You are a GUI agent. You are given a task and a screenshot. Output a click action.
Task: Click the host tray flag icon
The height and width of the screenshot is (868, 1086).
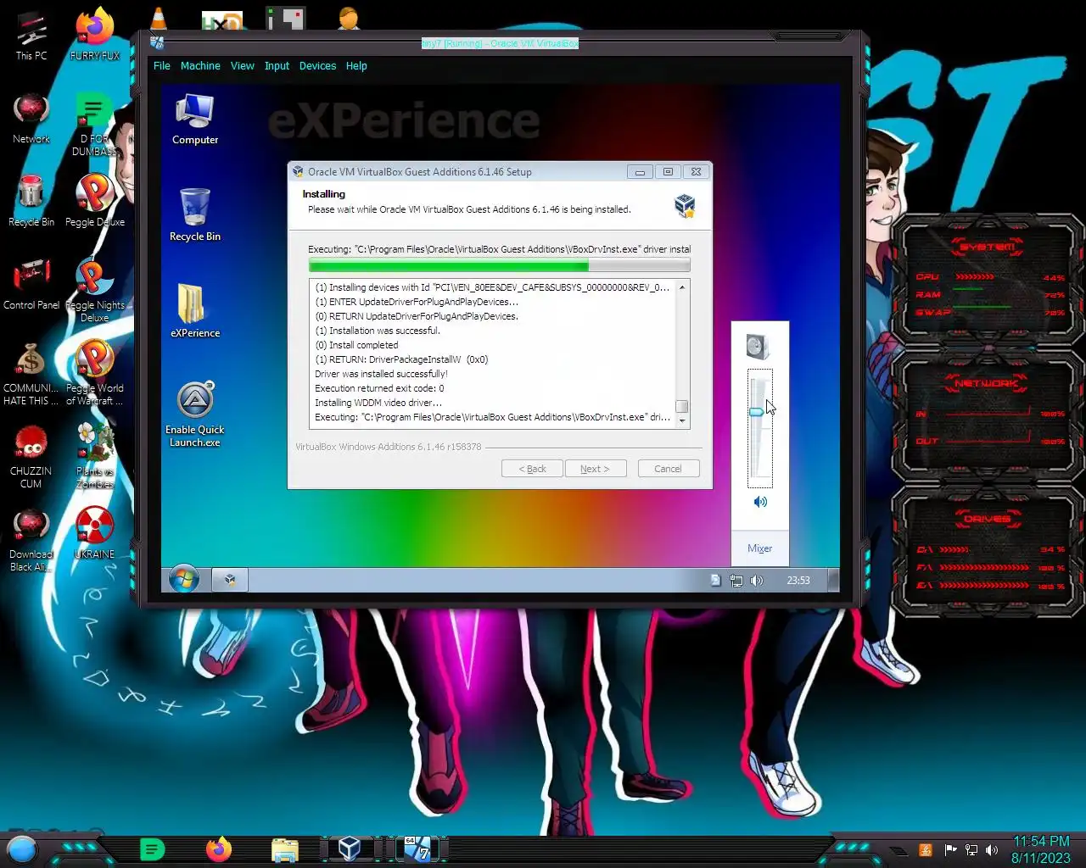coord(950,850)
